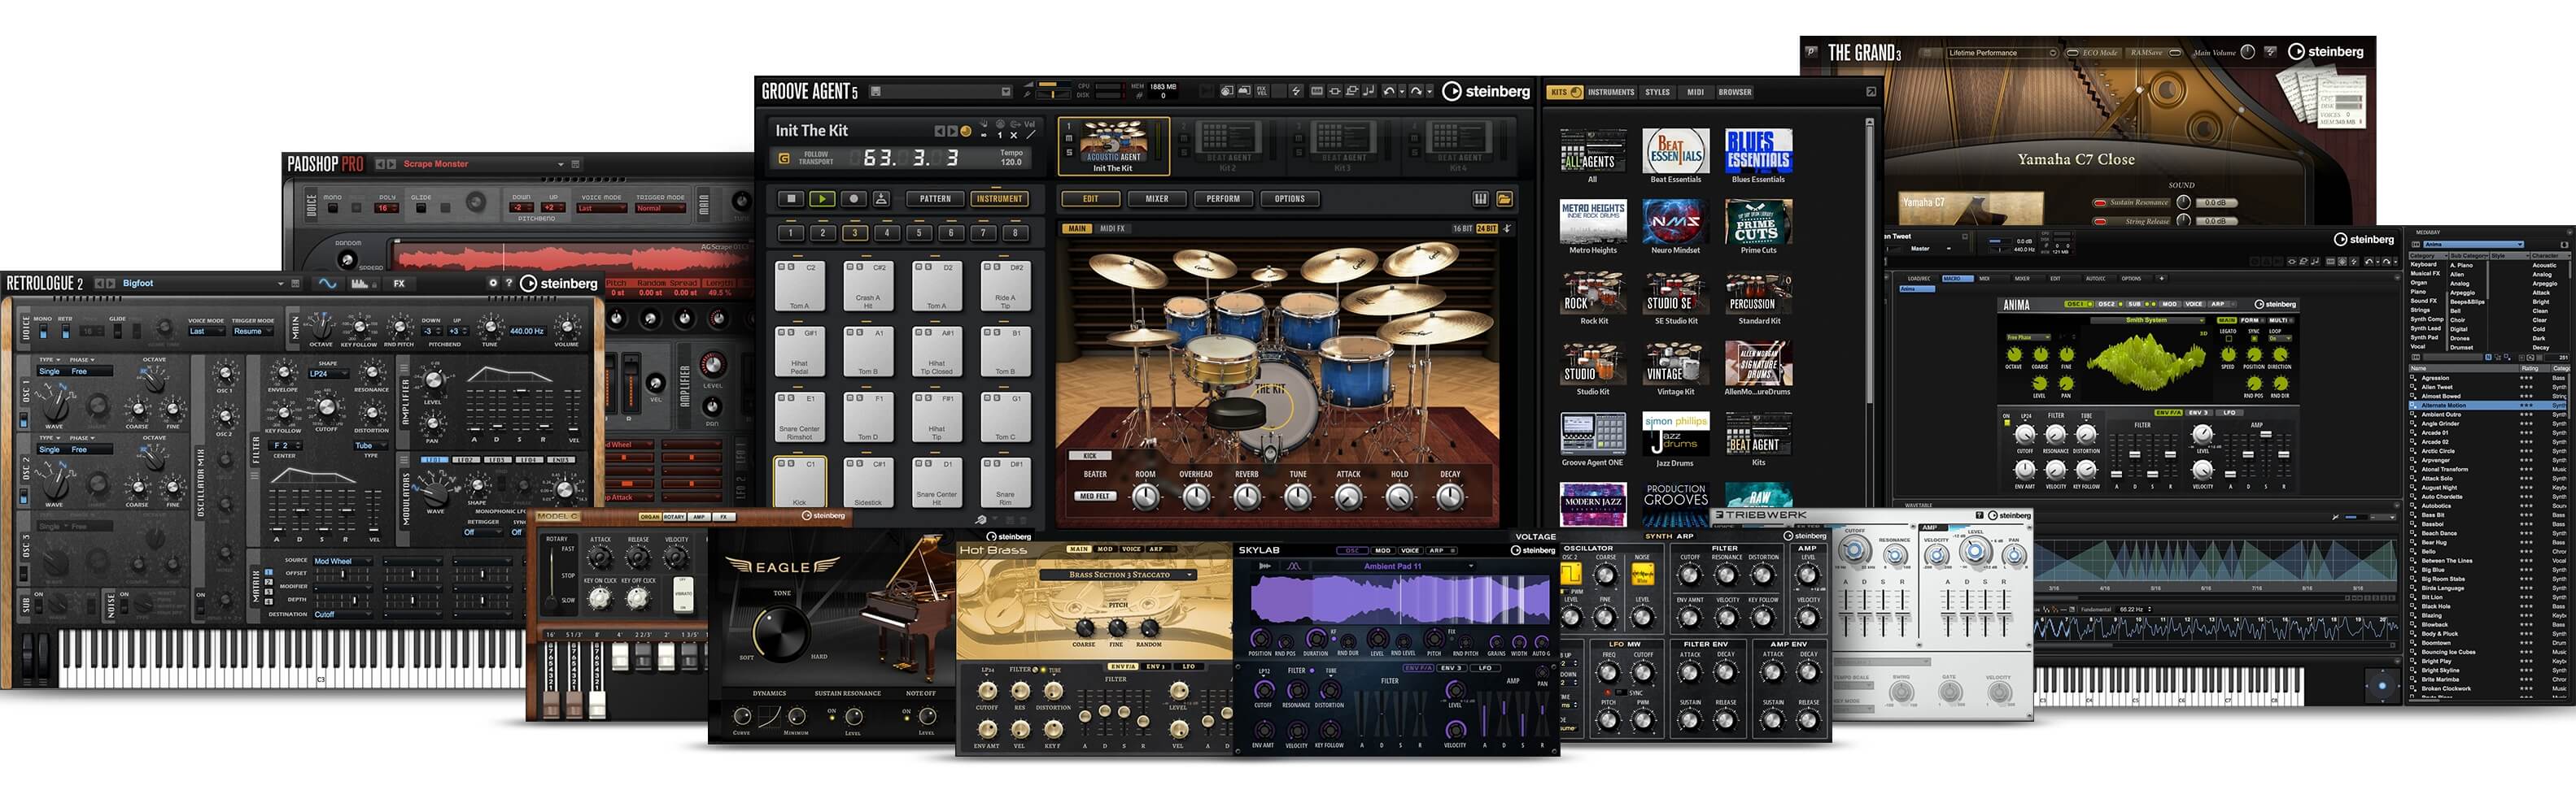The image size is (2576, 790).
Task: Open Retrologue help question mark
Action: (x=509, y=284)
